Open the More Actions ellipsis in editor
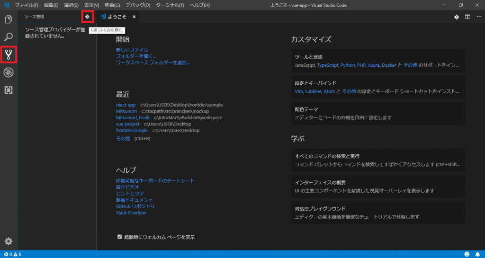Viewport: 485px width, 258px height. (x=479, y=17)
